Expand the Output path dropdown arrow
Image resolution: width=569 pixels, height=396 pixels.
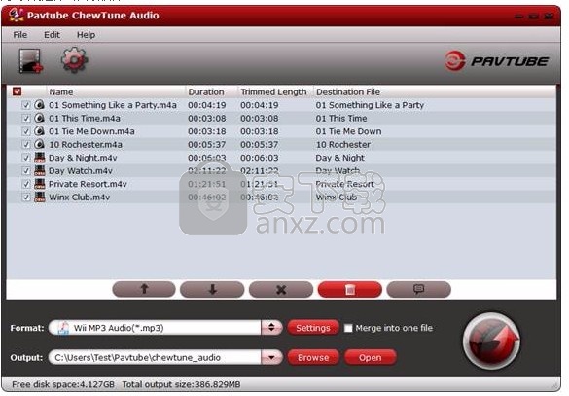pos(271,357)
